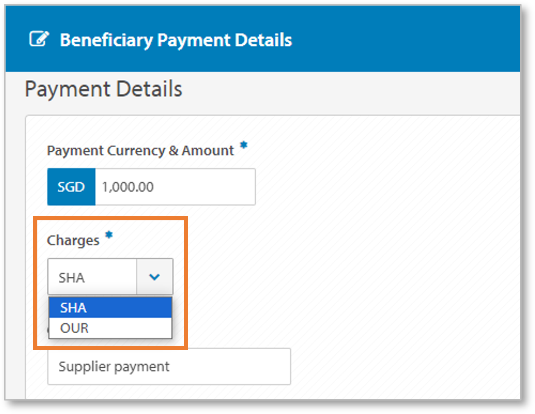The width and height of the screenshot is (535, 414).
Task: Click the Beneficiary Payment Details title
Action: pyautogui.click(x=176, y=40)
